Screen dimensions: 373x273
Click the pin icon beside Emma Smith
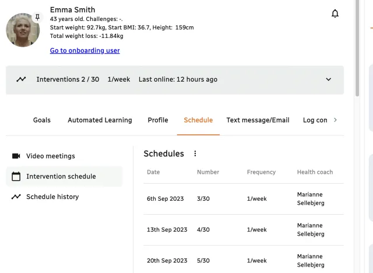pyautogui.click(x=37, y=17)
